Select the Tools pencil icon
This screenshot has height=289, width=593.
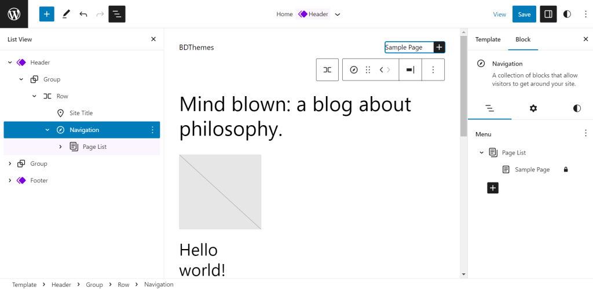tap(66, 14)
